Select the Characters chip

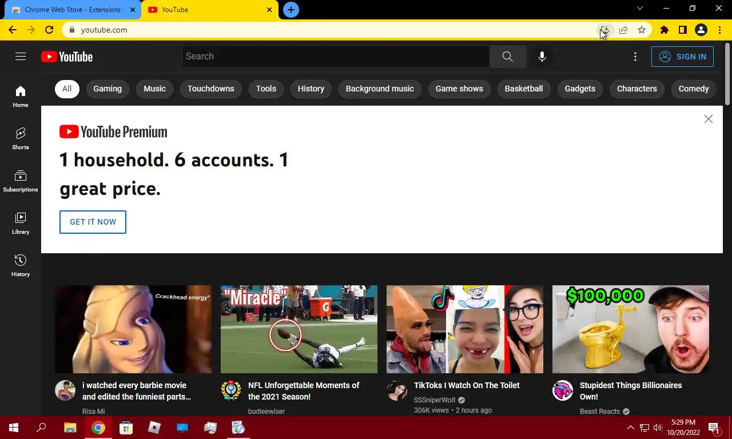636,89
